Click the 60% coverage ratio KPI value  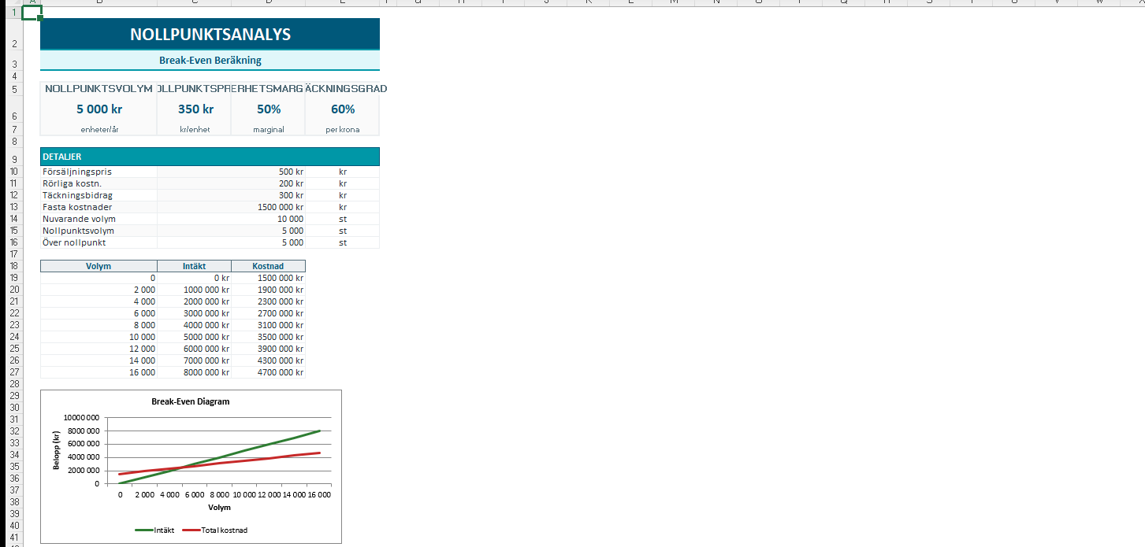tap(342, 109)
